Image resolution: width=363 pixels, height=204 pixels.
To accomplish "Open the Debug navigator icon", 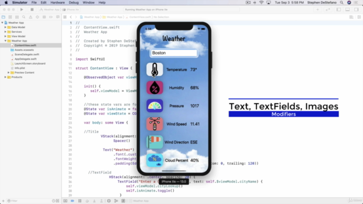I will coord(44,17).
